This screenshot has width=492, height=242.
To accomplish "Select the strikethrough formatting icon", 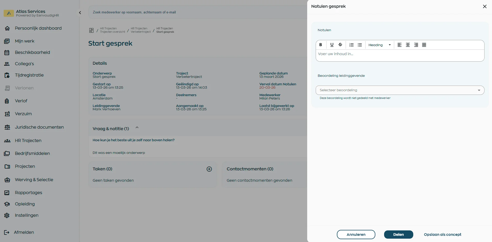I will tap(340, 45).
